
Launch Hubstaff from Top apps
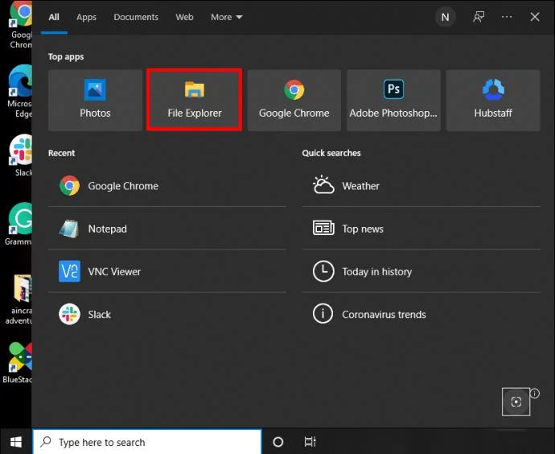point(493,101)
